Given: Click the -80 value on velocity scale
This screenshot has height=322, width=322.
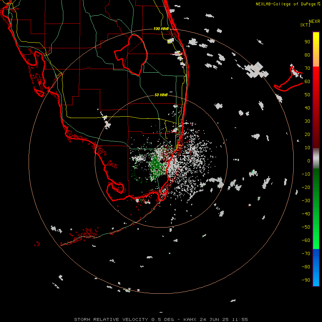Looking at the screenshot, I should coord(306,267).
